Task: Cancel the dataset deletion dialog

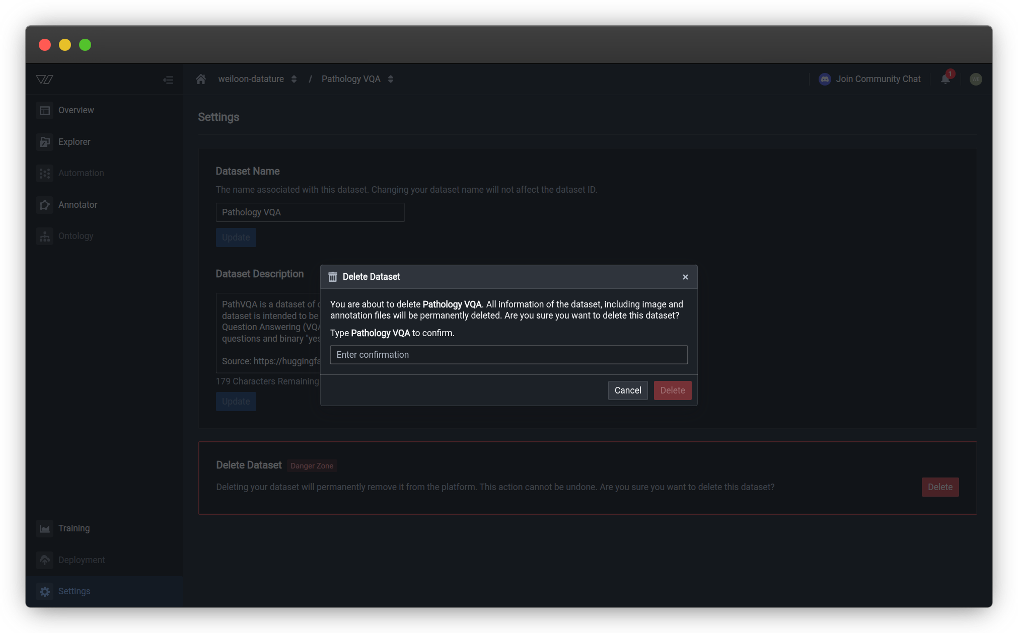Action: 627,390
